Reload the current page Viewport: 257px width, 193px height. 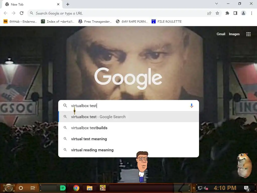(22, 13)
